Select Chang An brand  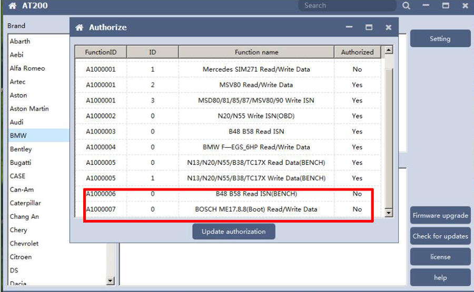24,217
